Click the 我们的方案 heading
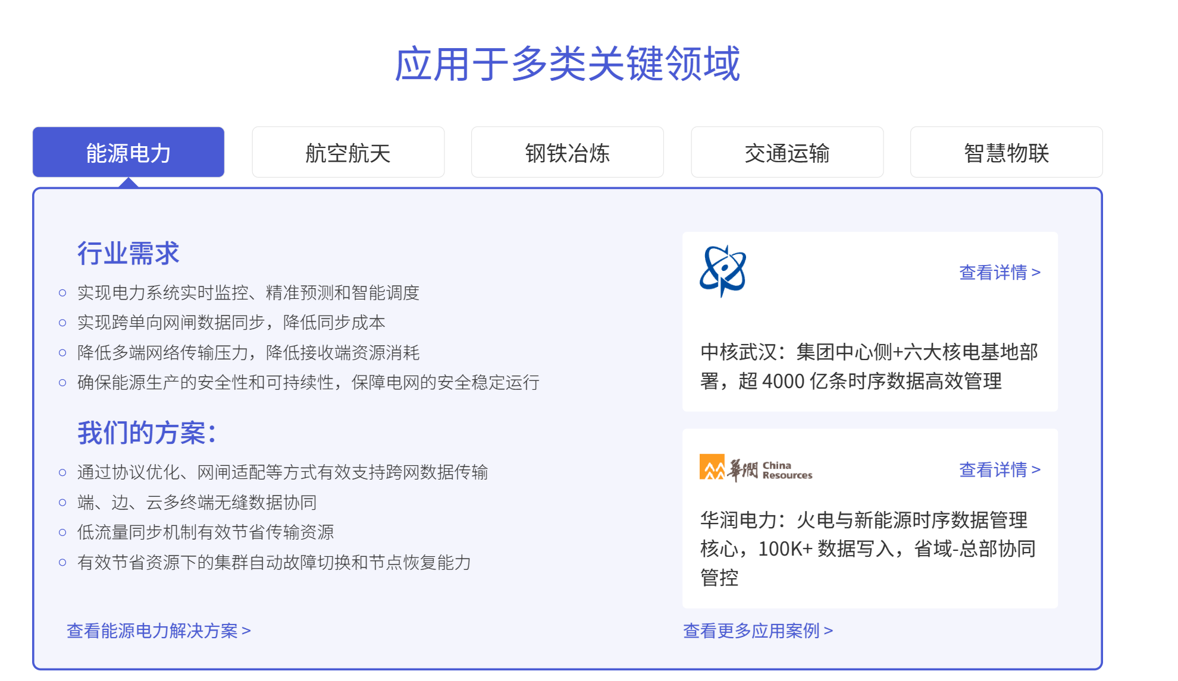Viewport: 1178px width, 681px height. pos(146,433)
